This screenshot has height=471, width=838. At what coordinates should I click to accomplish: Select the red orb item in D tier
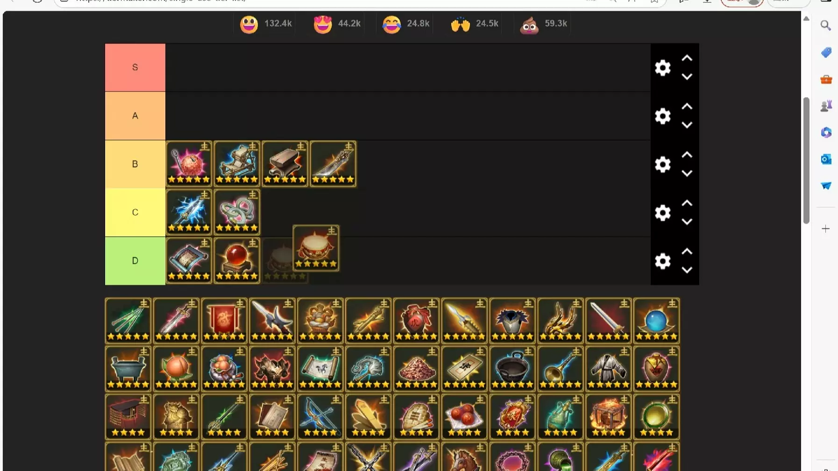(237, 260)
